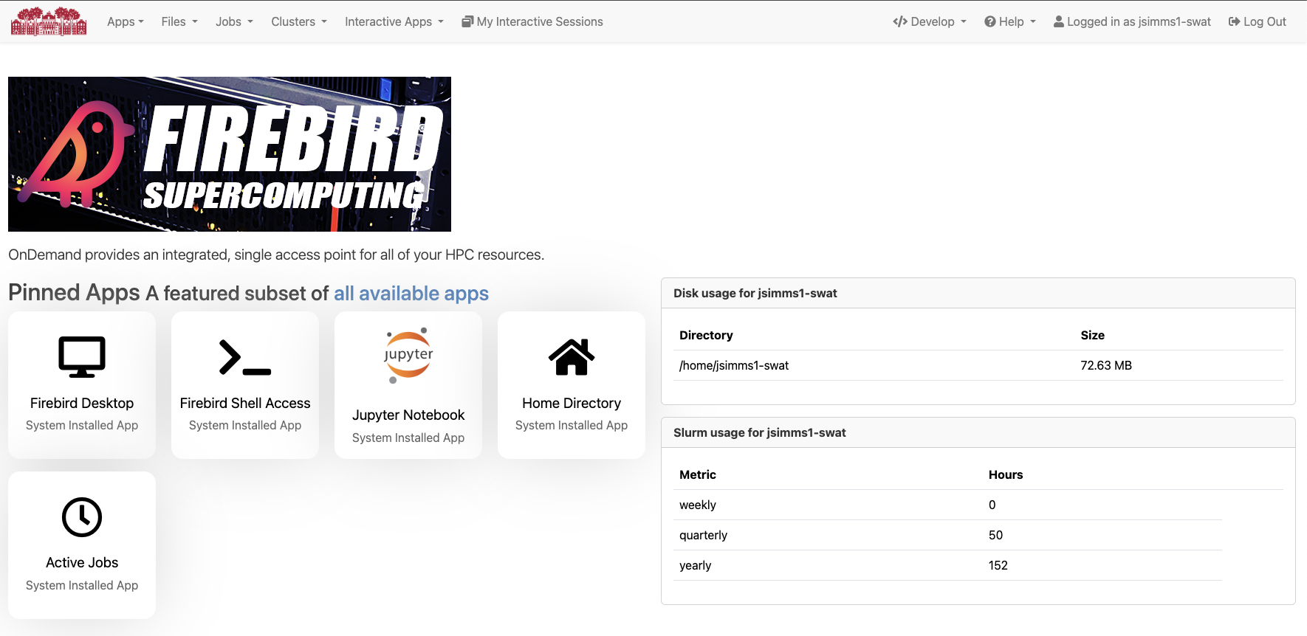Select the /home/jsimms1-swat directory row
The height and width of the screenshot is (636, 1307).
click(x=978, y=365)
